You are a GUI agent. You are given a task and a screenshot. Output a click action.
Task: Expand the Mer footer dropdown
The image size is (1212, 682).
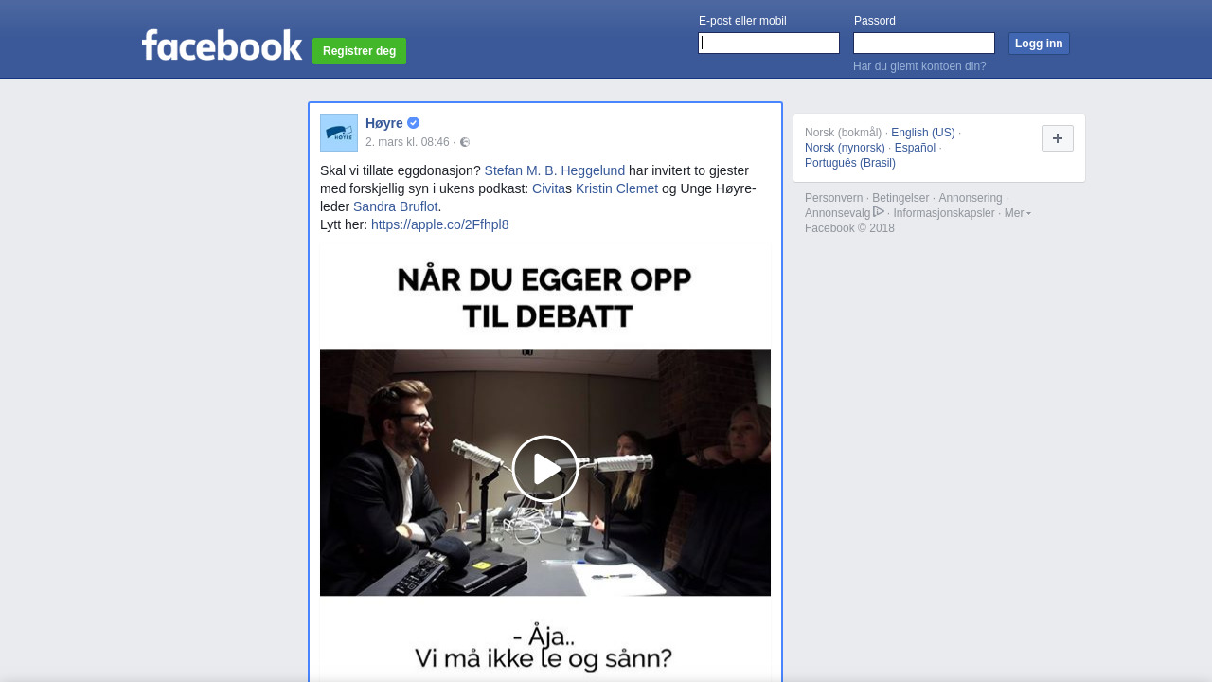click(1018, 213)
